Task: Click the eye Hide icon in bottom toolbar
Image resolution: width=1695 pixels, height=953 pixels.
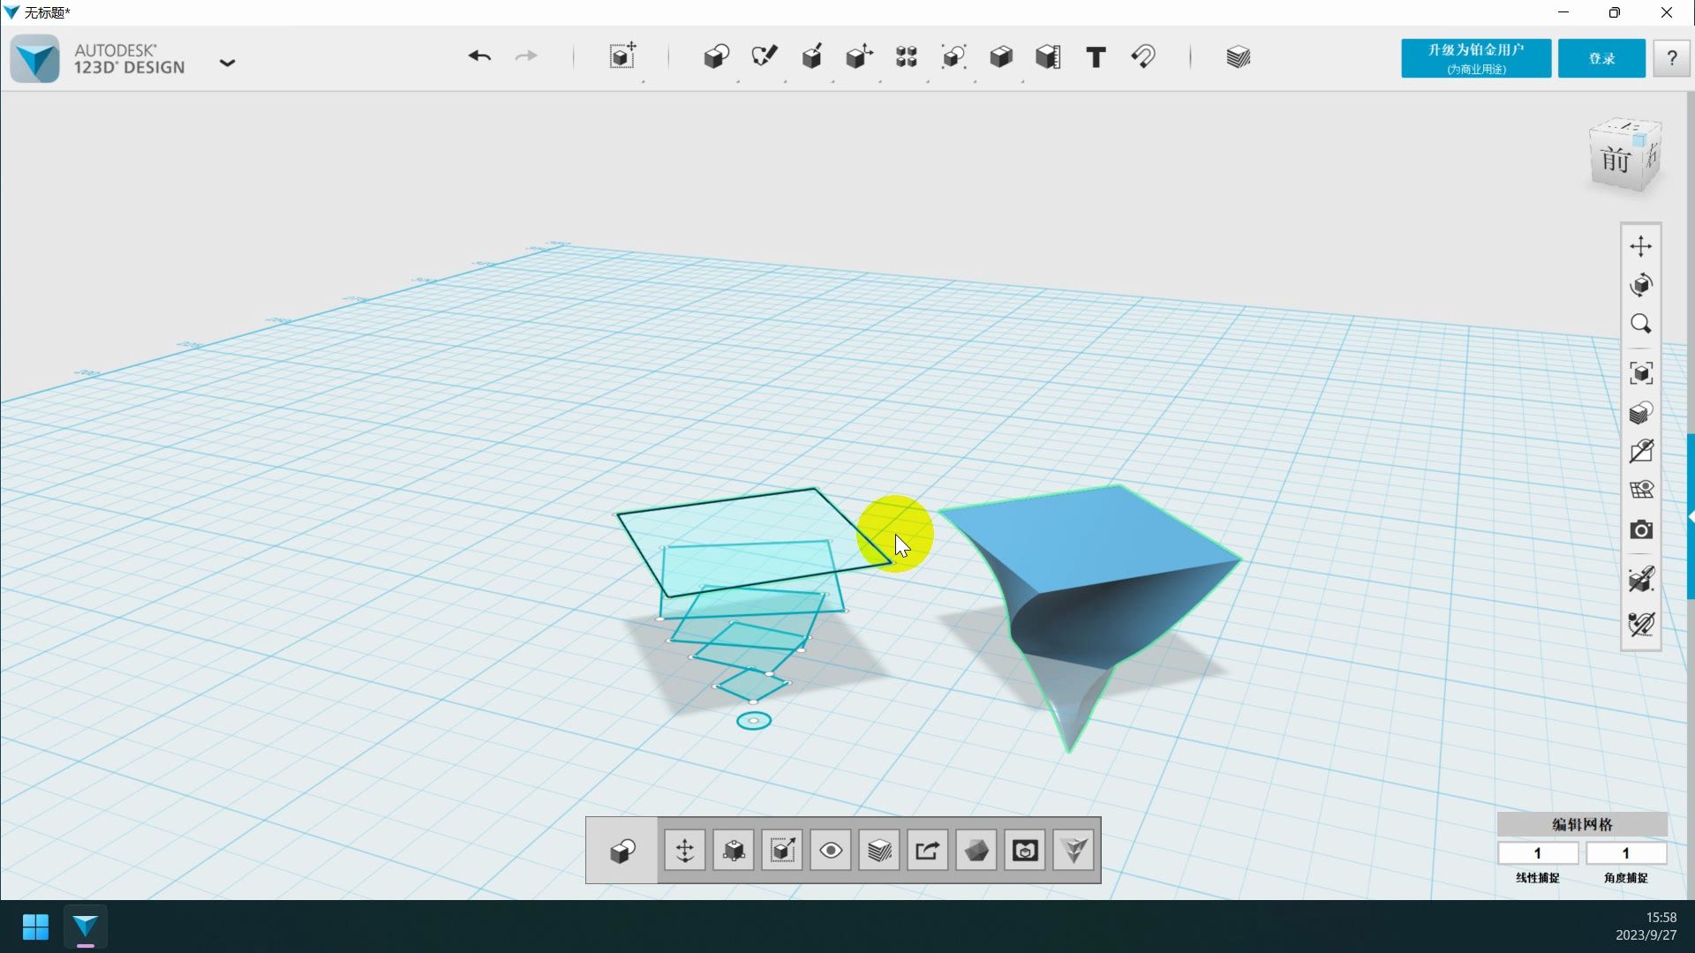Action: click(x=831, y=851)
